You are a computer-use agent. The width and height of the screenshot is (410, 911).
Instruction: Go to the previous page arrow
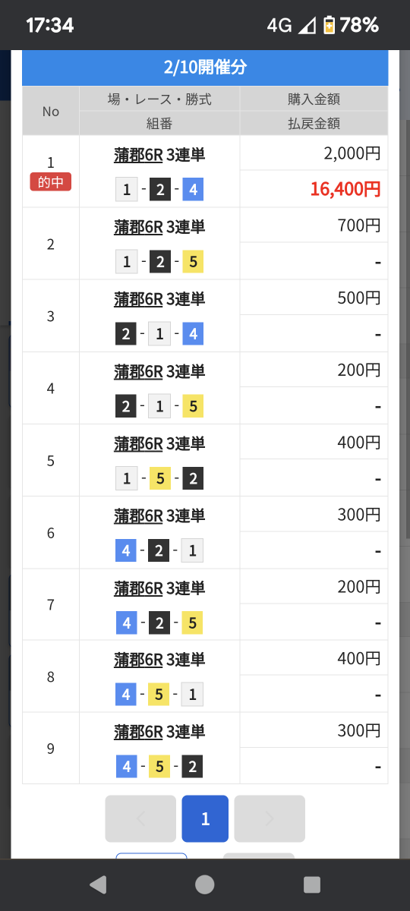[140, 818]
